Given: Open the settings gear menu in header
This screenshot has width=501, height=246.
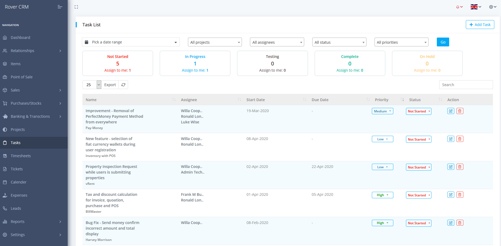Looking at the screenshot, I should point(492,7).
